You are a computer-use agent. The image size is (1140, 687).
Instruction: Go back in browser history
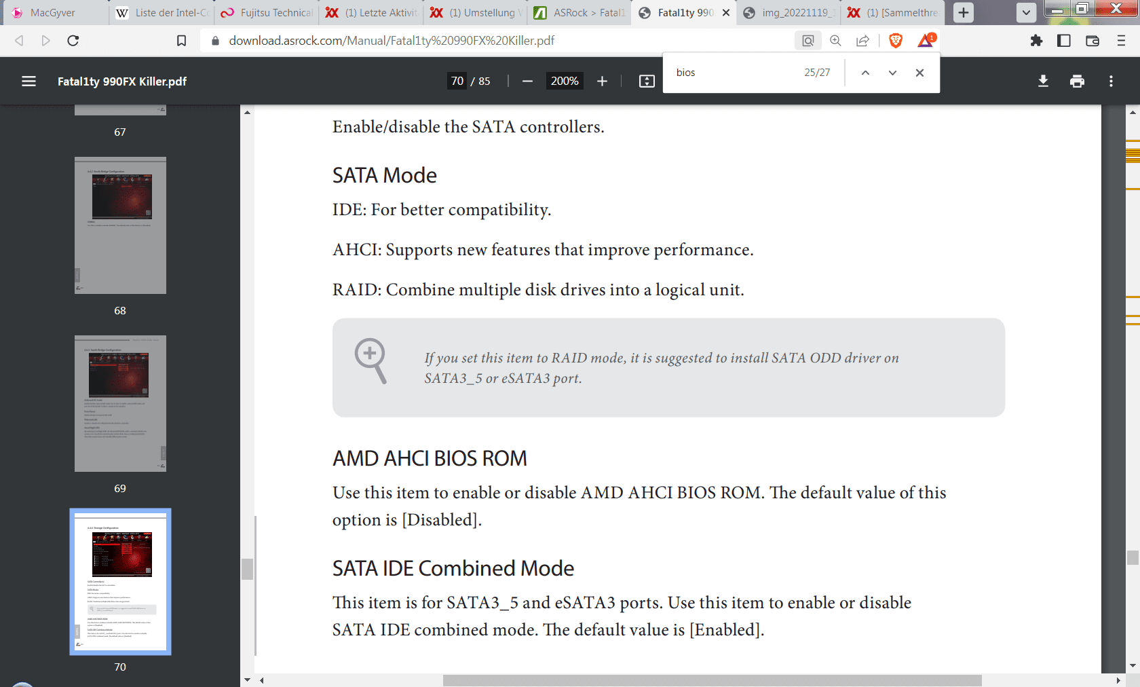19,41
